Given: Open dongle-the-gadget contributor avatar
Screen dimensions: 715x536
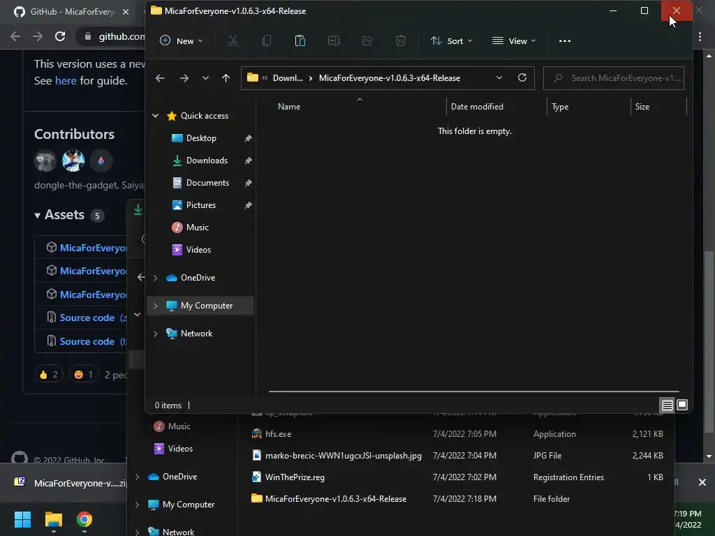Looking at the screenshot, I should tap(45, 161).
